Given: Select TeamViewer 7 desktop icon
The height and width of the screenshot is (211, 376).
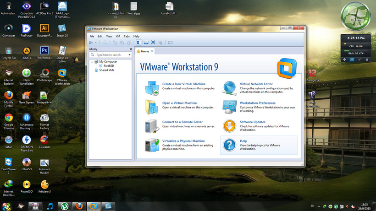Looking at the screenshot, I should pos(9,166).
